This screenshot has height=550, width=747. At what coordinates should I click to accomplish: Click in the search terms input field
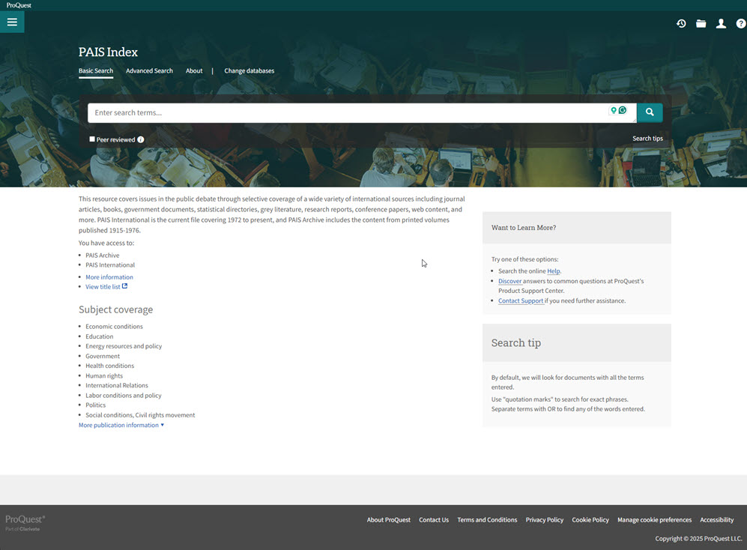(345, 113)
